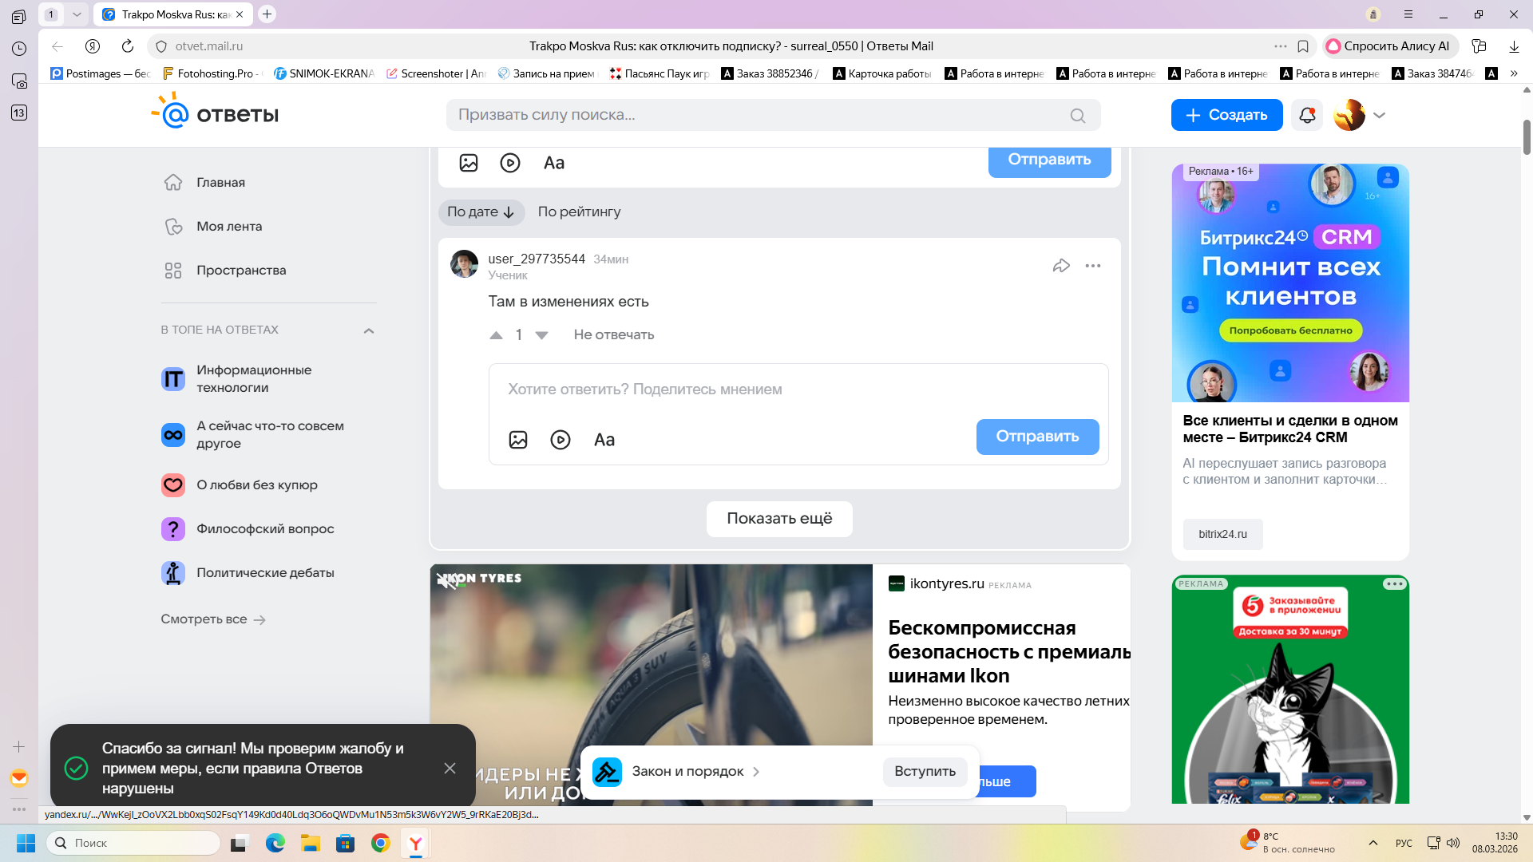
Task: Click the page's vertical scrollbar thumb
Action: pyautogui.click(x=1527, y=136)
